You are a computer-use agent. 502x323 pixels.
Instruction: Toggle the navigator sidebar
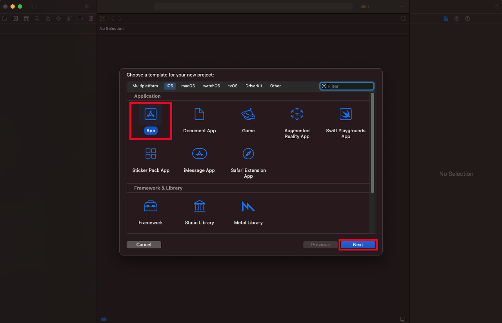pyautogui.click(x=33, y=7)
